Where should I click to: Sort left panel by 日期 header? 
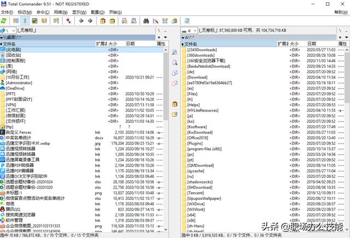click(x=140, y=44)
